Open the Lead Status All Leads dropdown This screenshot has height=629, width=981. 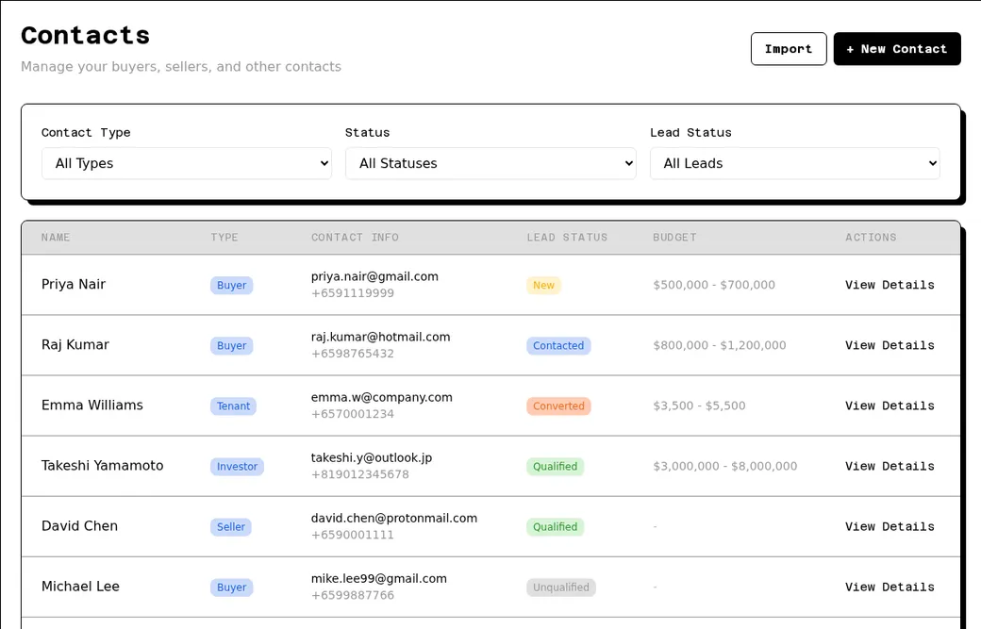[x=794, y=163]
